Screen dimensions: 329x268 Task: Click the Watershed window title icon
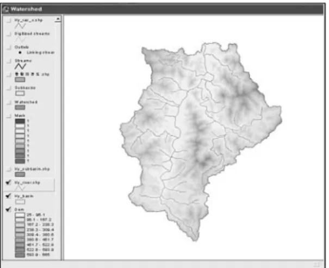point(5,9)
